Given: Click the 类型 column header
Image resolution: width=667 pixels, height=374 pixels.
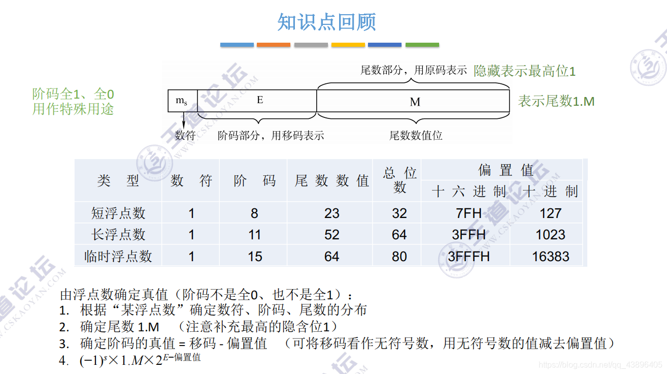Looking at the screenshot, I should (118, 180).
